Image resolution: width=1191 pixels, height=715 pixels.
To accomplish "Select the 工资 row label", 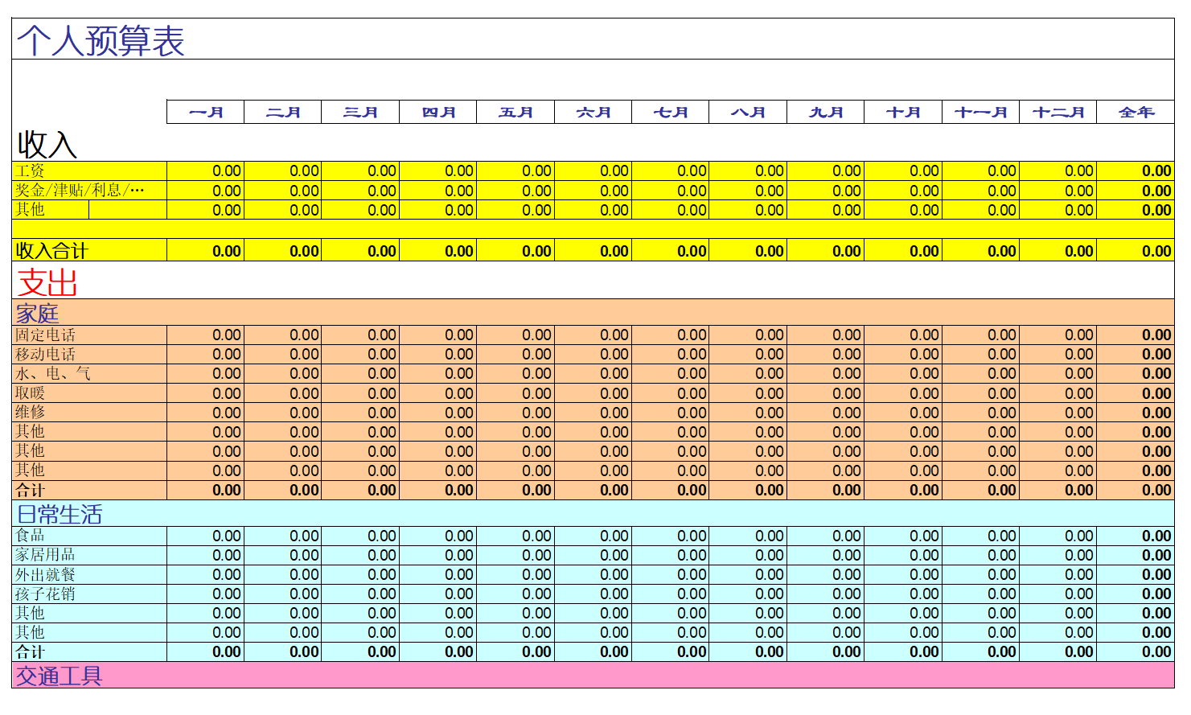I will [31, 171].
